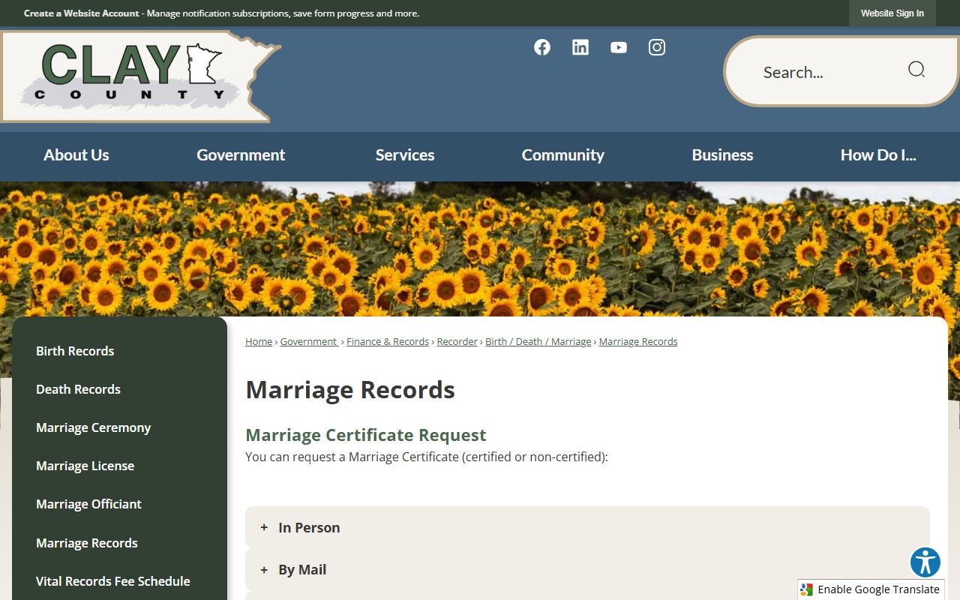Viewport: 960px width, 600px height.
Task: Open Marriage Officiant sidebar link
Action: [88, 504]
